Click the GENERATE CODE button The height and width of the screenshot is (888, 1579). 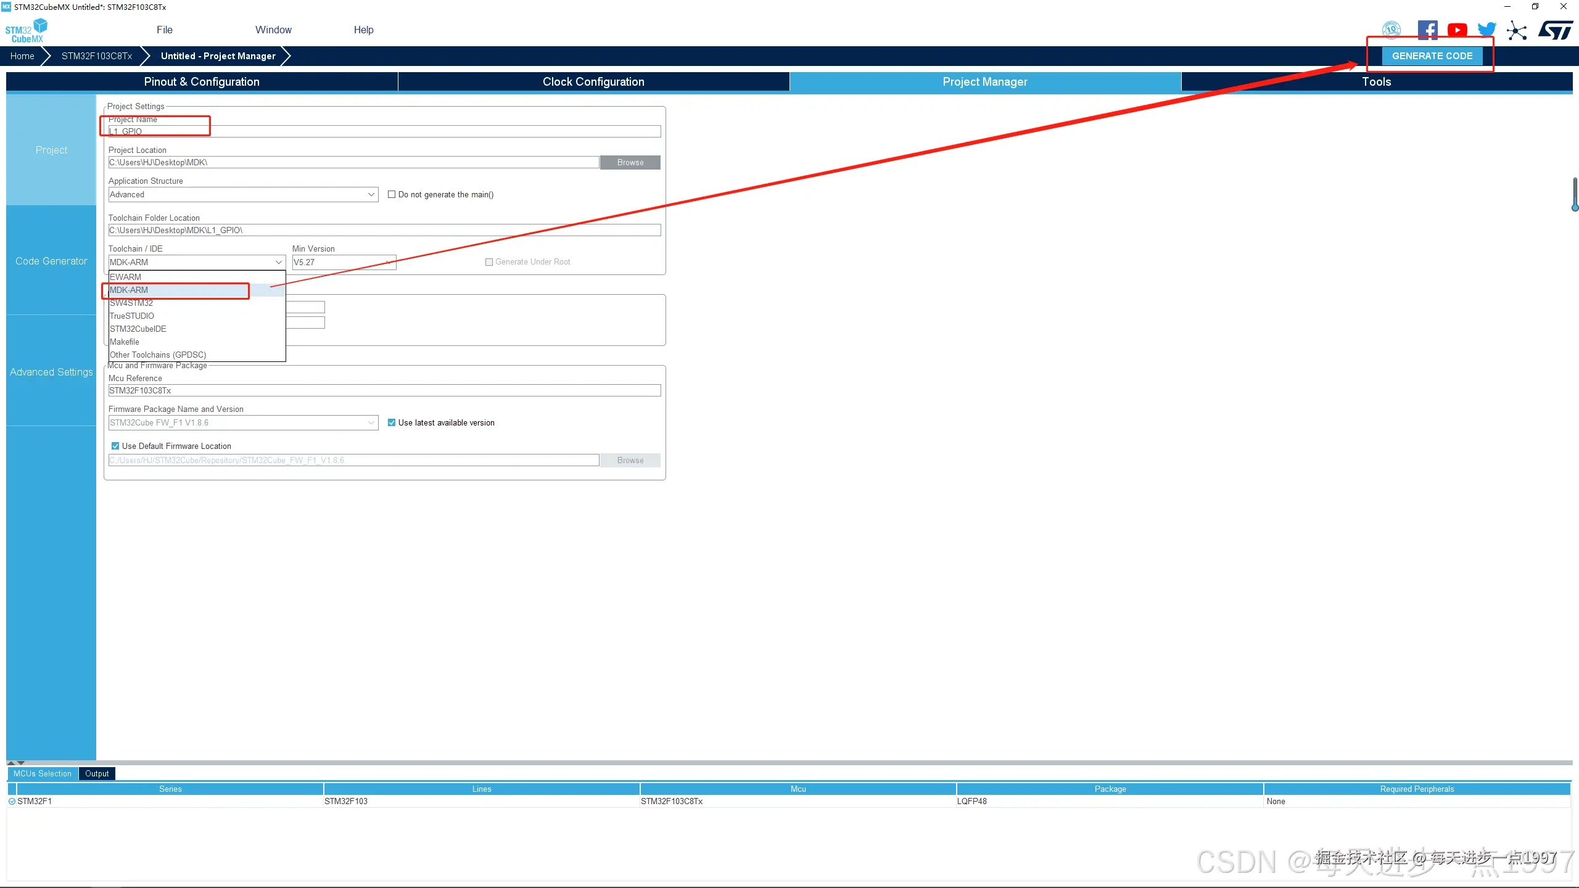(1432, 55)
